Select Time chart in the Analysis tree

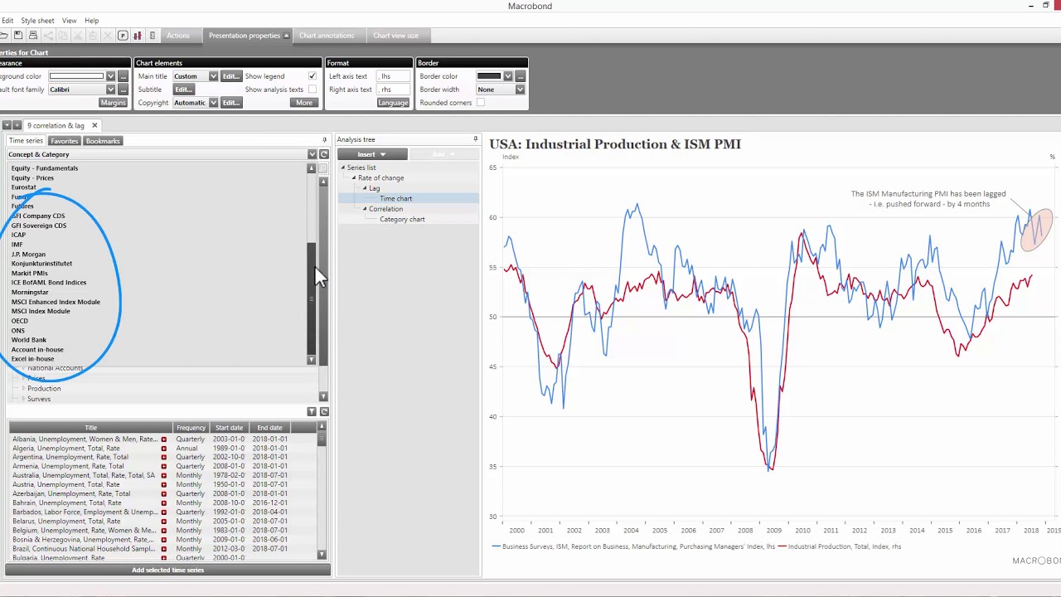coord(395,198)
